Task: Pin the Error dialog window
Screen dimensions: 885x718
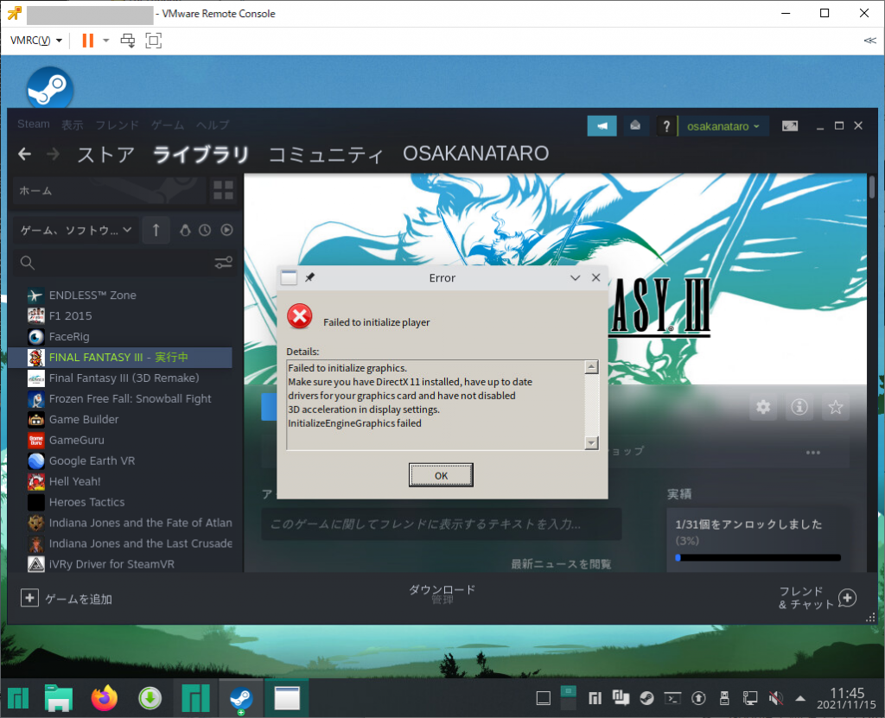Action: coord(310,277)
